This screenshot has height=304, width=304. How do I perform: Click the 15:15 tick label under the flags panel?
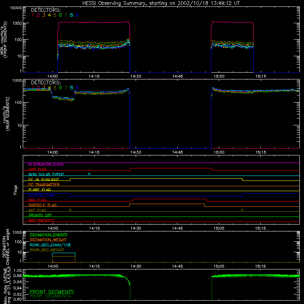260,228
